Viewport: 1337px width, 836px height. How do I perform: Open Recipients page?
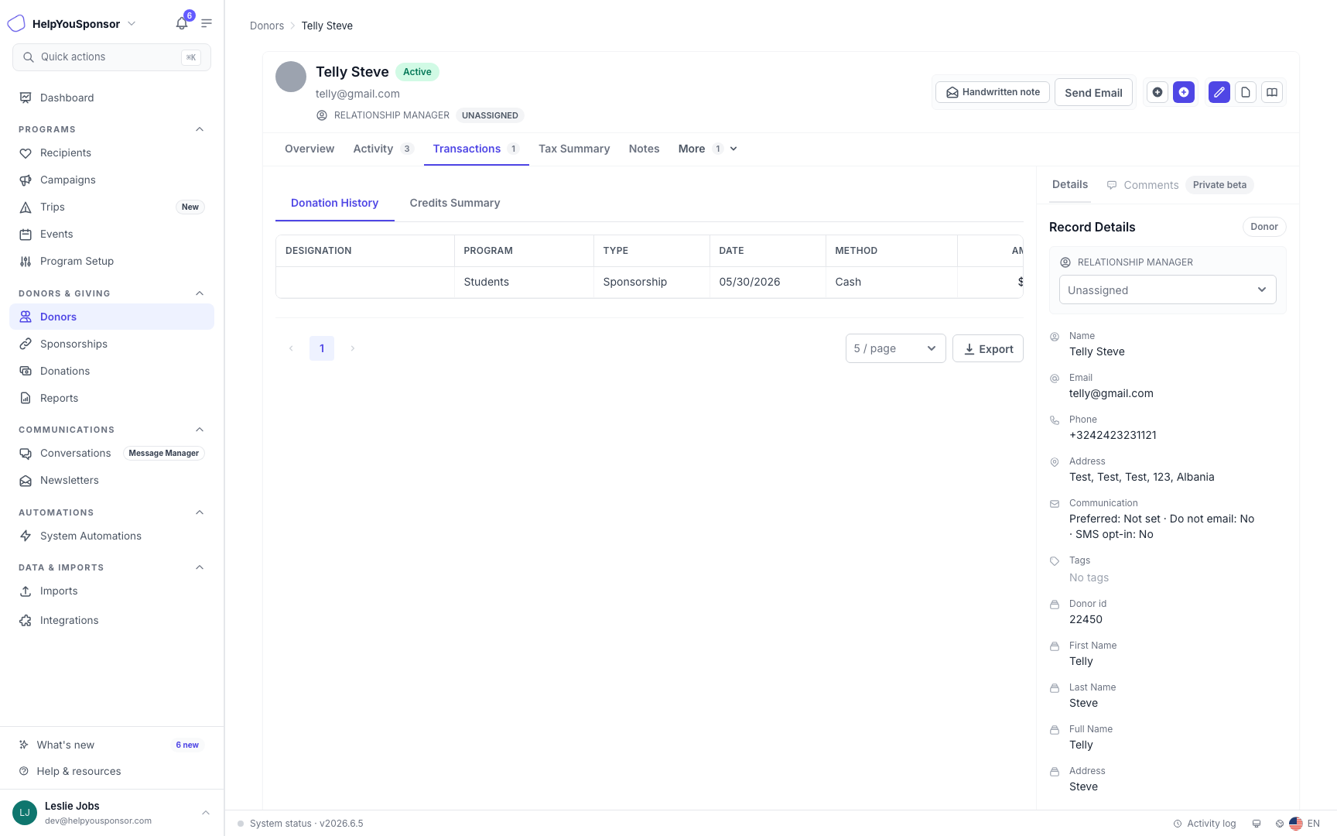(111, 152)
